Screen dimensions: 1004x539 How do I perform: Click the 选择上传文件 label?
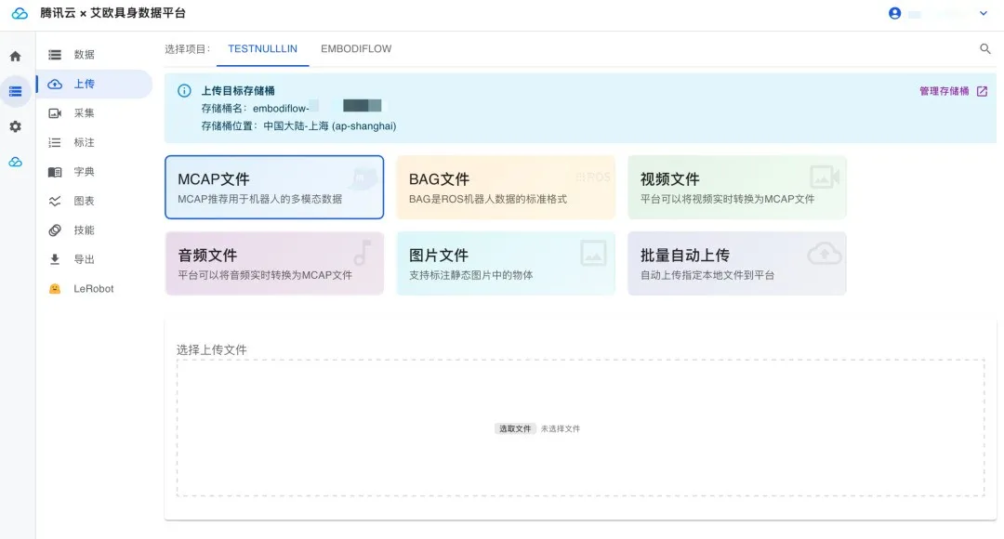click(211, 349)
